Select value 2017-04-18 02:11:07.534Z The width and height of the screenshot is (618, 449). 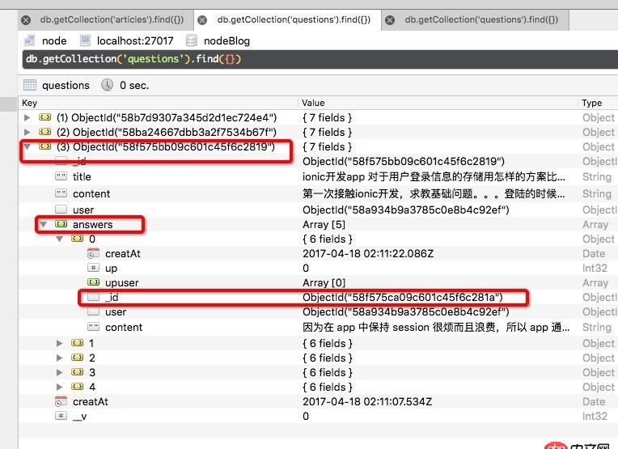[x=367, y=402]
